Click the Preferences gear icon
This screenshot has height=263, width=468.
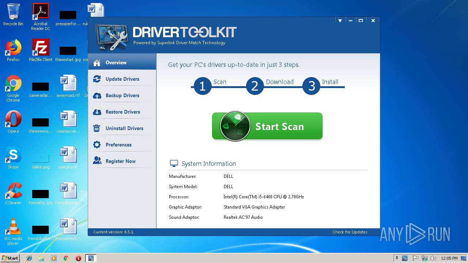tap(97, 145)
